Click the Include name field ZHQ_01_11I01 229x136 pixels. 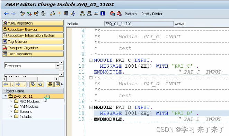139,24
